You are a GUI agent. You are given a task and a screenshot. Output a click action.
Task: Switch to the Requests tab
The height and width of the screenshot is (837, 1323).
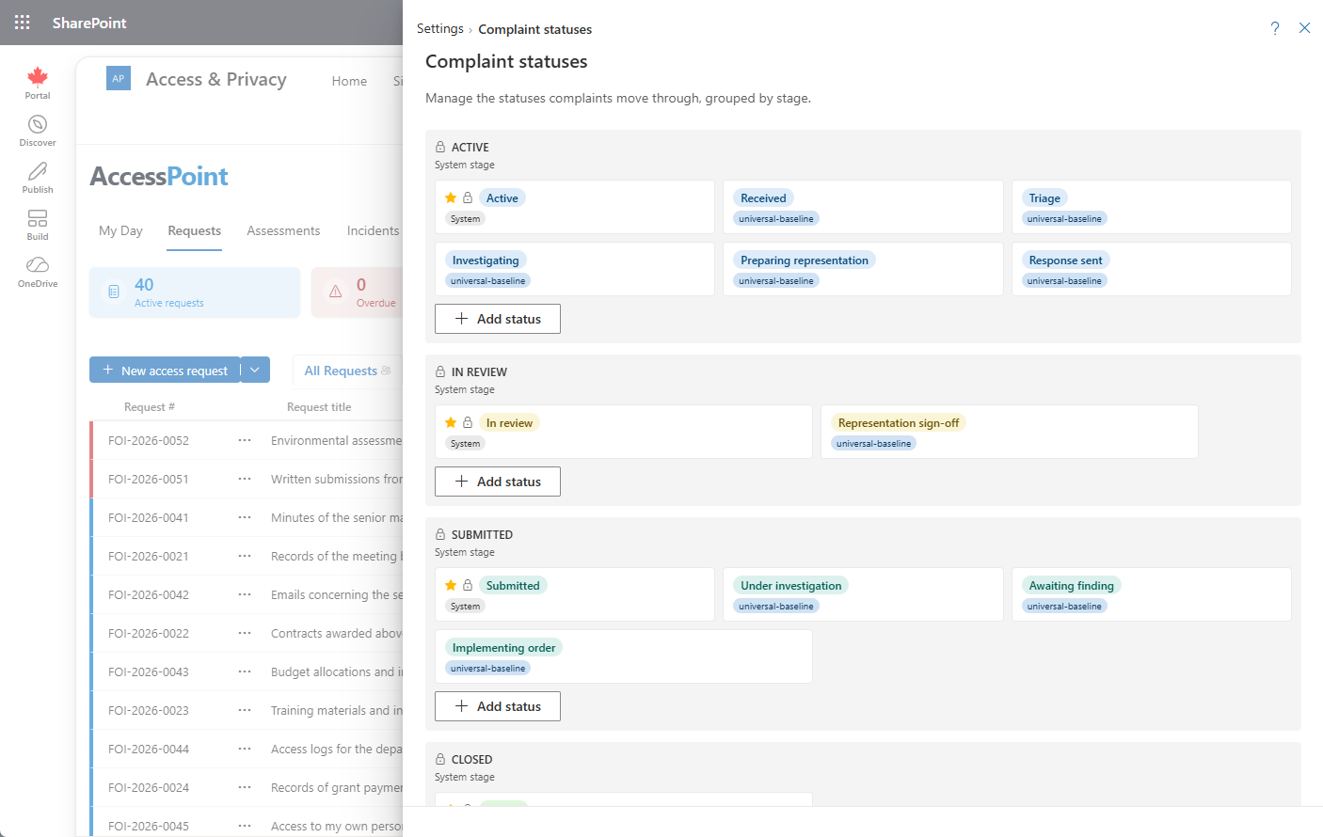click(x=195, y=230)
